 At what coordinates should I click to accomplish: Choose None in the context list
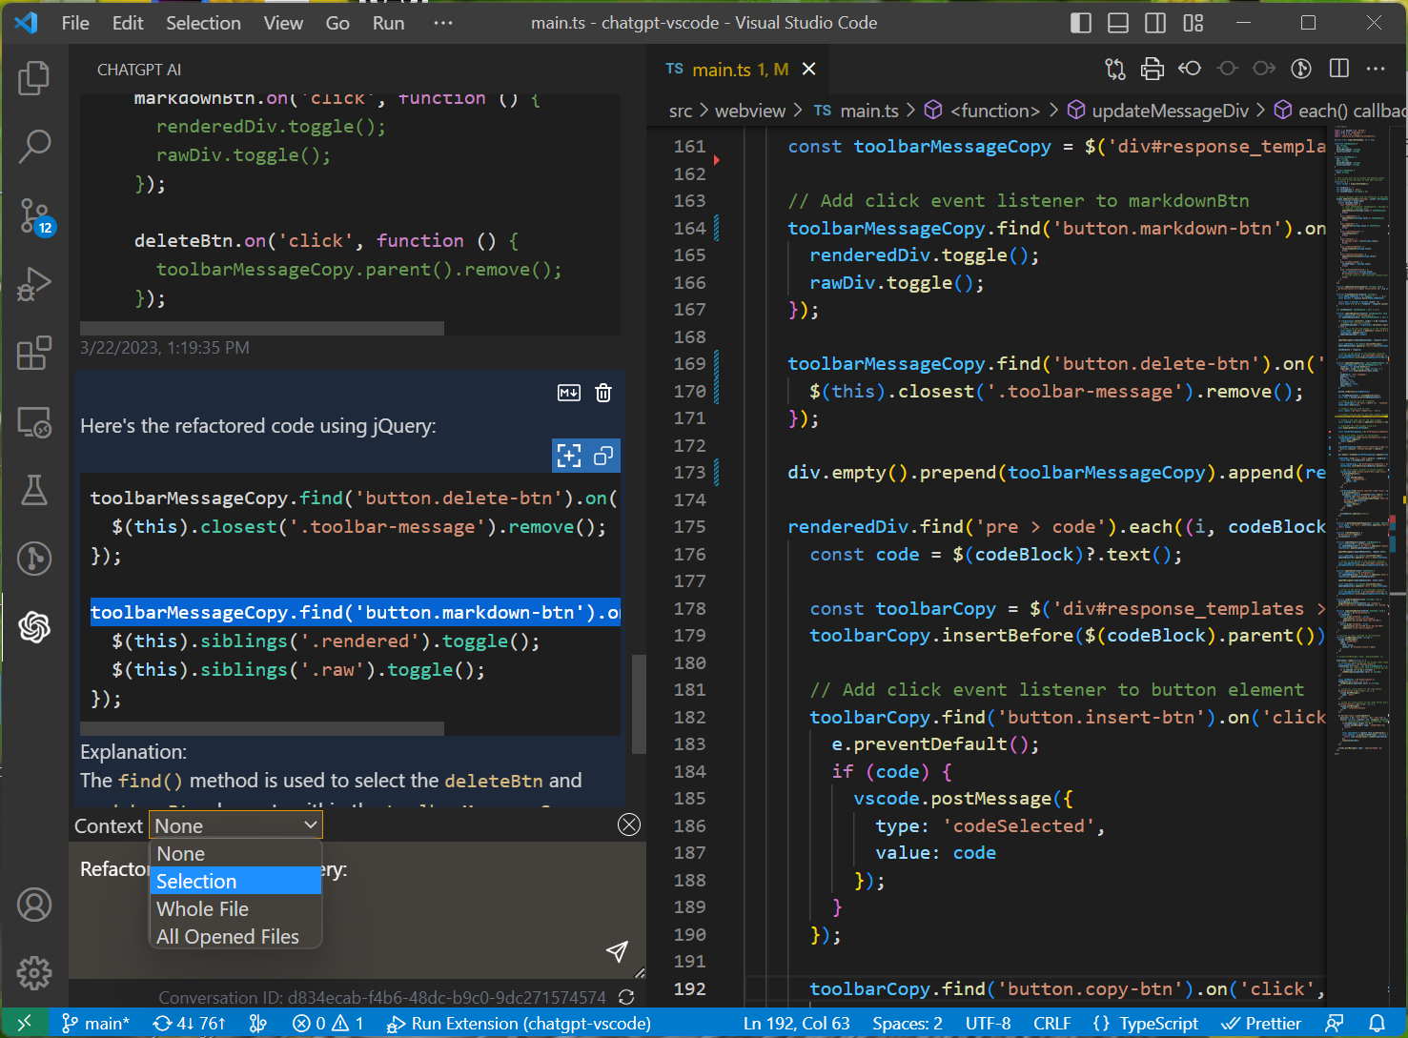[x=235, y=854]
